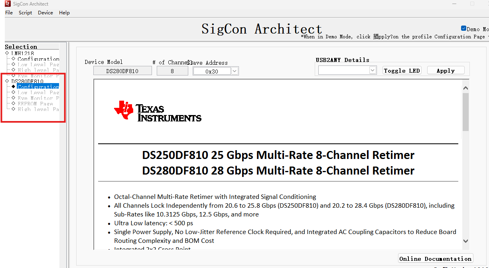This screenshot has width=489, height=268.
Task: Open the Script menu
Action: (x=25, y=13)
